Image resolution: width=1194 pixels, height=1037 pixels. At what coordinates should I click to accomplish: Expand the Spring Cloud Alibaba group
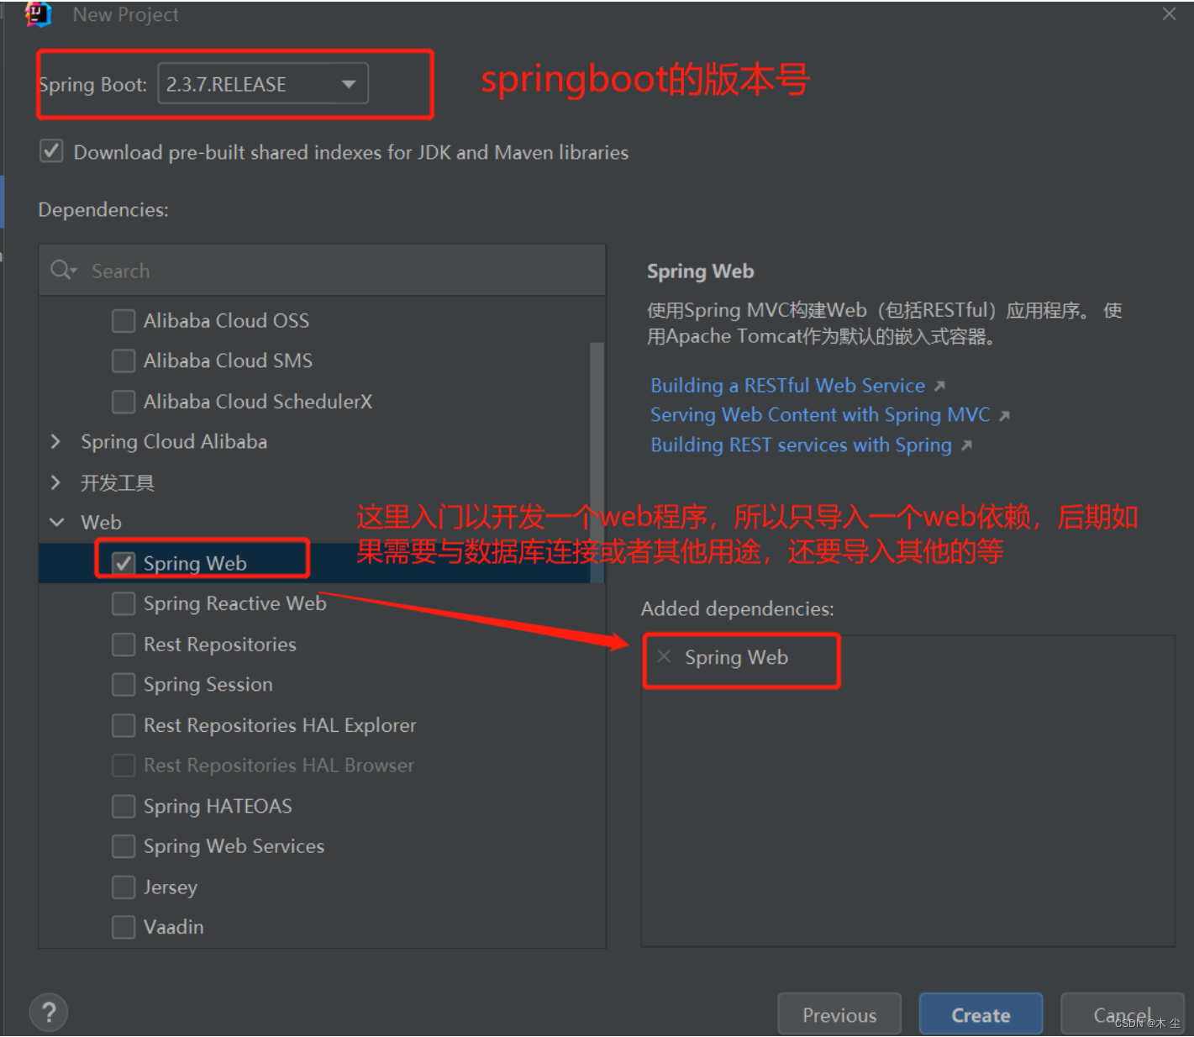pos(55,441)
